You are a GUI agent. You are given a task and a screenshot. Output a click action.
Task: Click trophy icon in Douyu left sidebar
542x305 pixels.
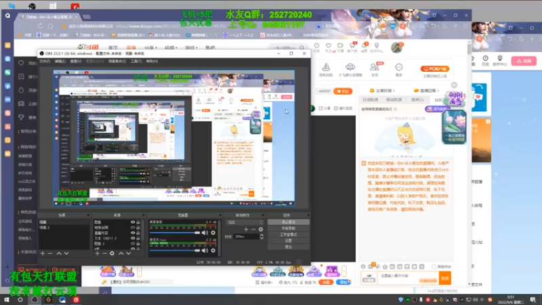[22, 117]
